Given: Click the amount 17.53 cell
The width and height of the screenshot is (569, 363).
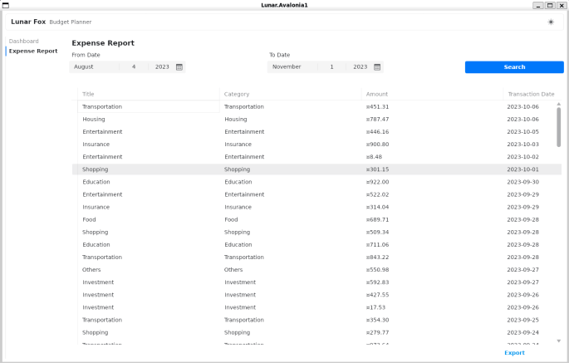Looking at the screenshot, I should (x=432, y=307).
